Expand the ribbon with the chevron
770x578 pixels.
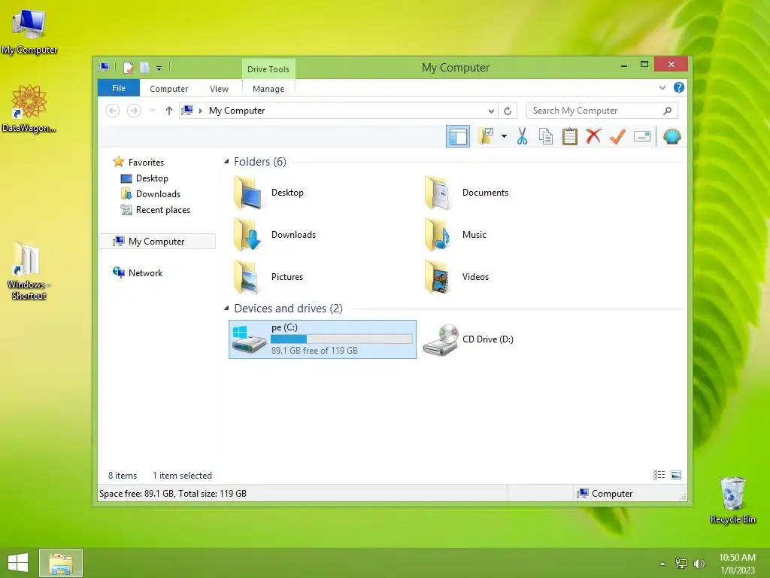(662, 87)
